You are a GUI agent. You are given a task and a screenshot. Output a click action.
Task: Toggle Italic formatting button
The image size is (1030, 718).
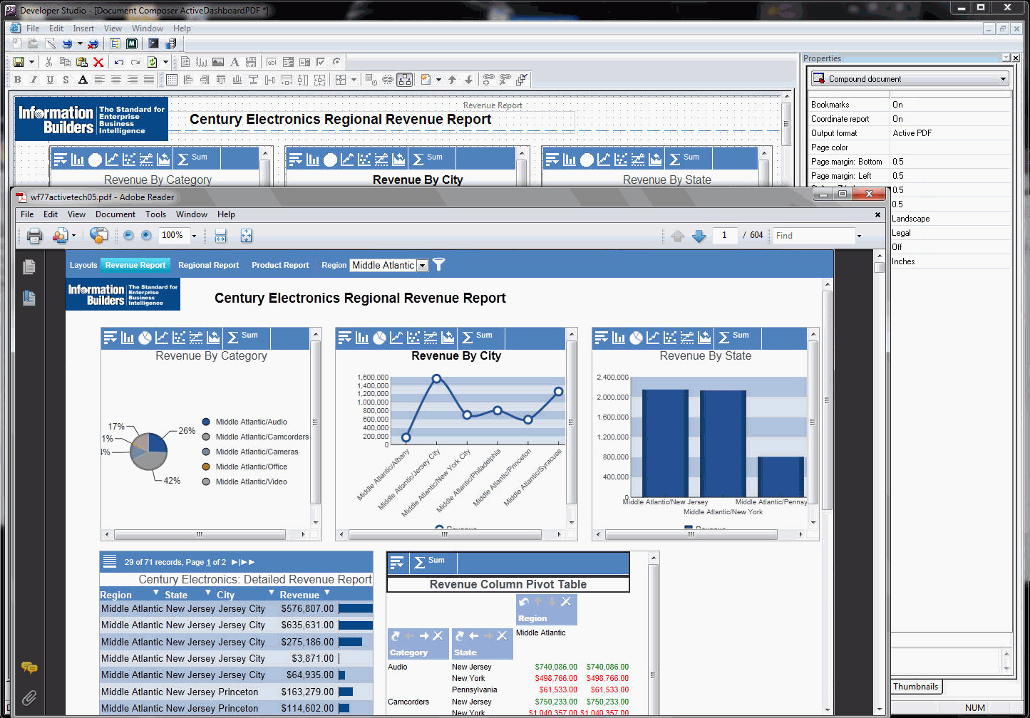[x=34, y=80]
